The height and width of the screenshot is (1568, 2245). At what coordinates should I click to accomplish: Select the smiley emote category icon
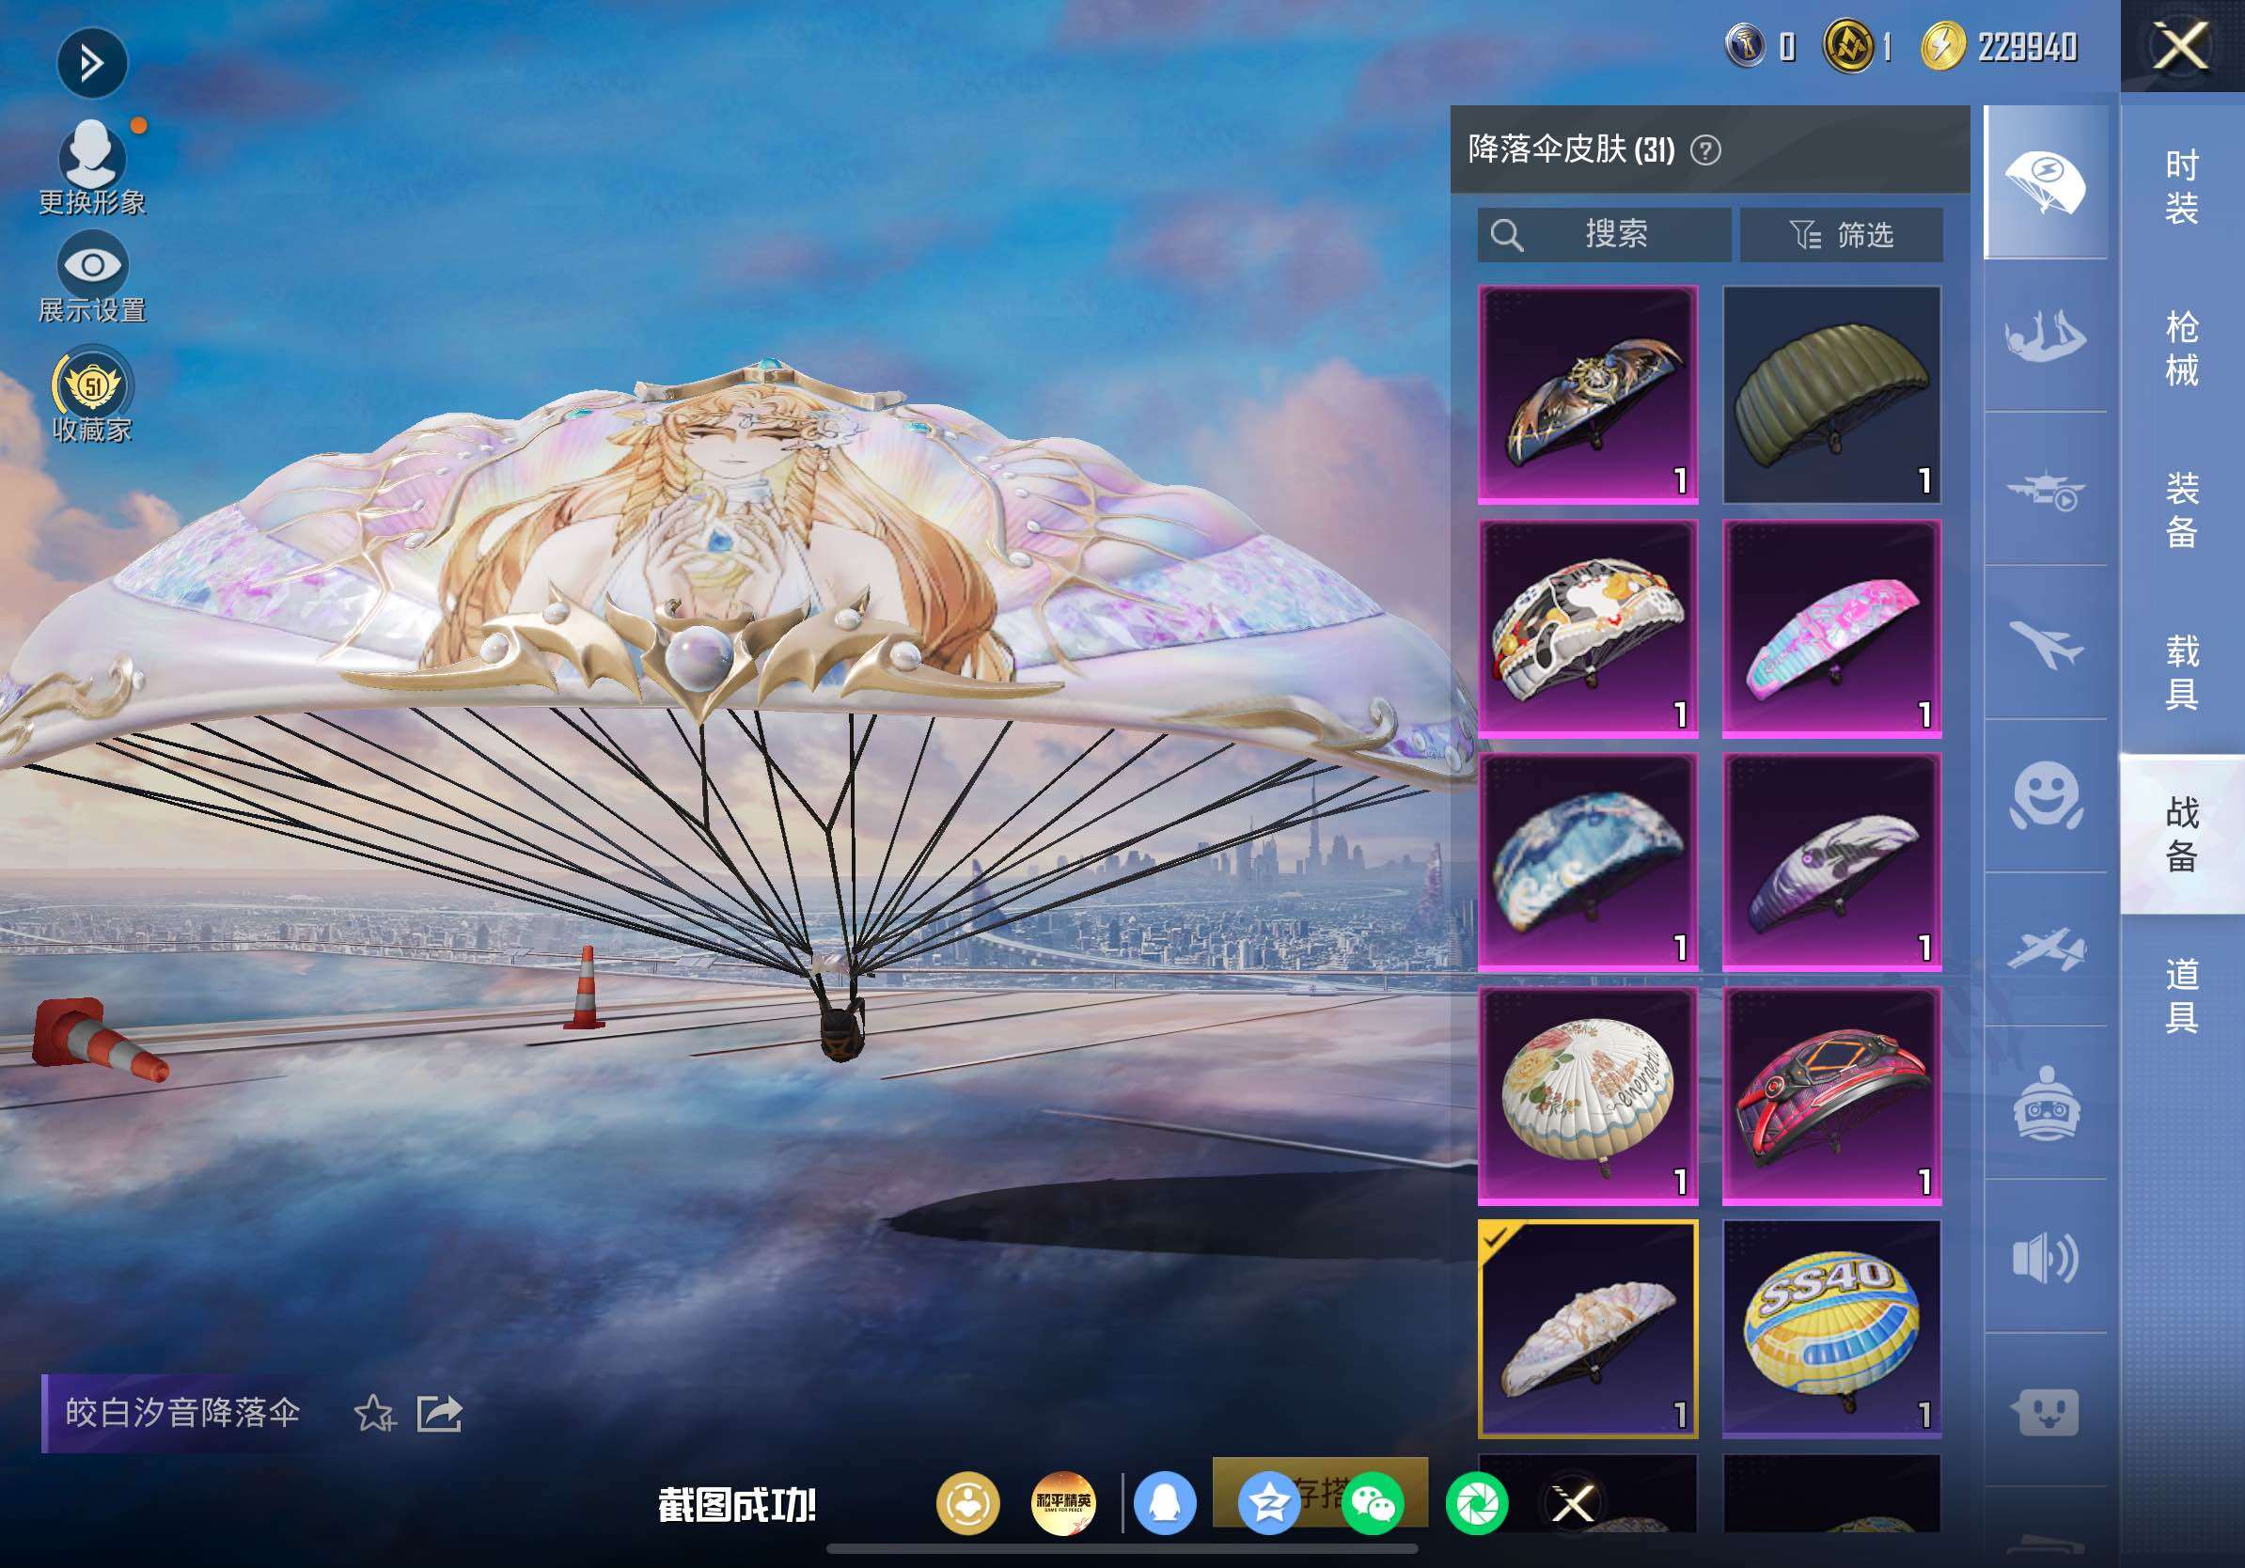(2045, 797)
